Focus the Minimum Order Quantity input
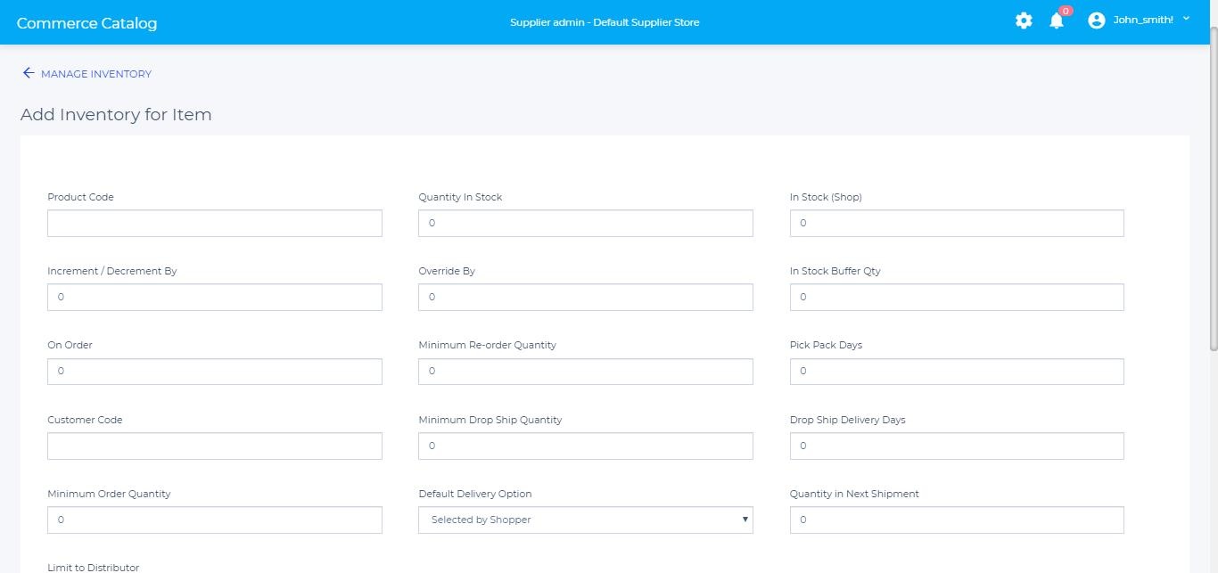1218x573 pixels. click(x=215, y=520)
